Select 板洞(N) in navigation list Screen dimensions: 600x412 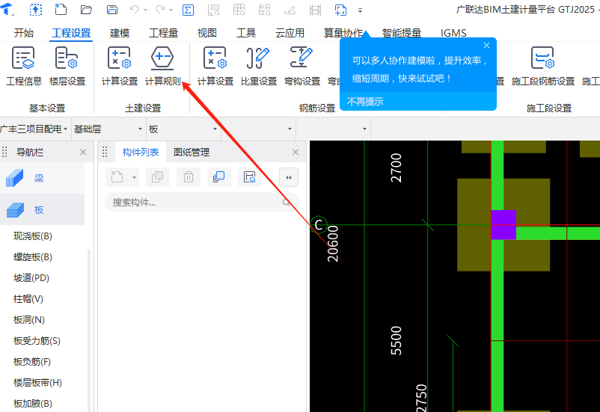click(29, 319)
